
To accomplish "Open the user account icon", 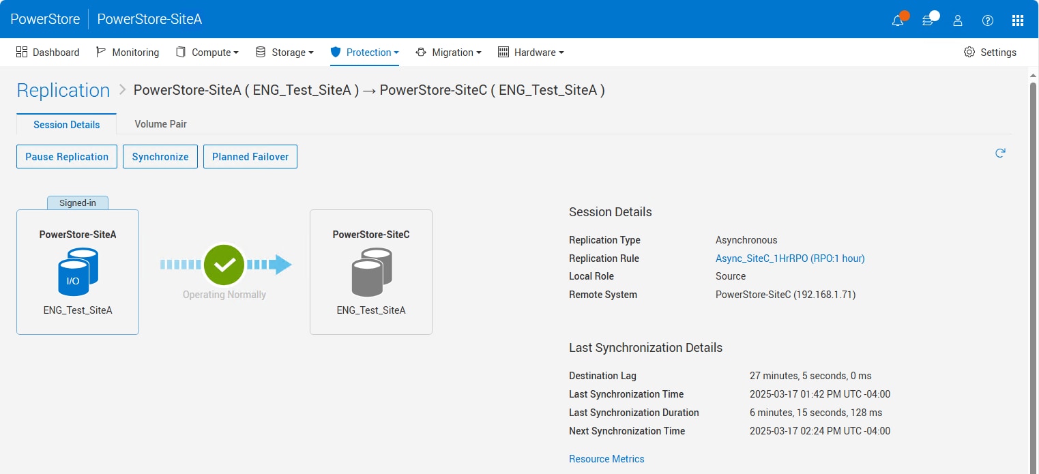I will click(958, 20).
